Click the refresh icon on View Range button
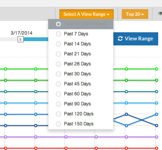 (x=120, y=38)
